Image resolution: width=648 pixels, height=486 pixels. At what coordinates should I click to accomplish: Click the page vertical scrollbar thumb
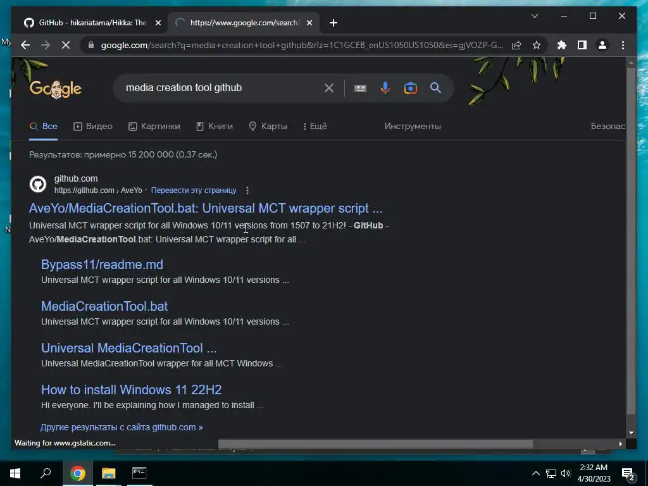point(631,240)
